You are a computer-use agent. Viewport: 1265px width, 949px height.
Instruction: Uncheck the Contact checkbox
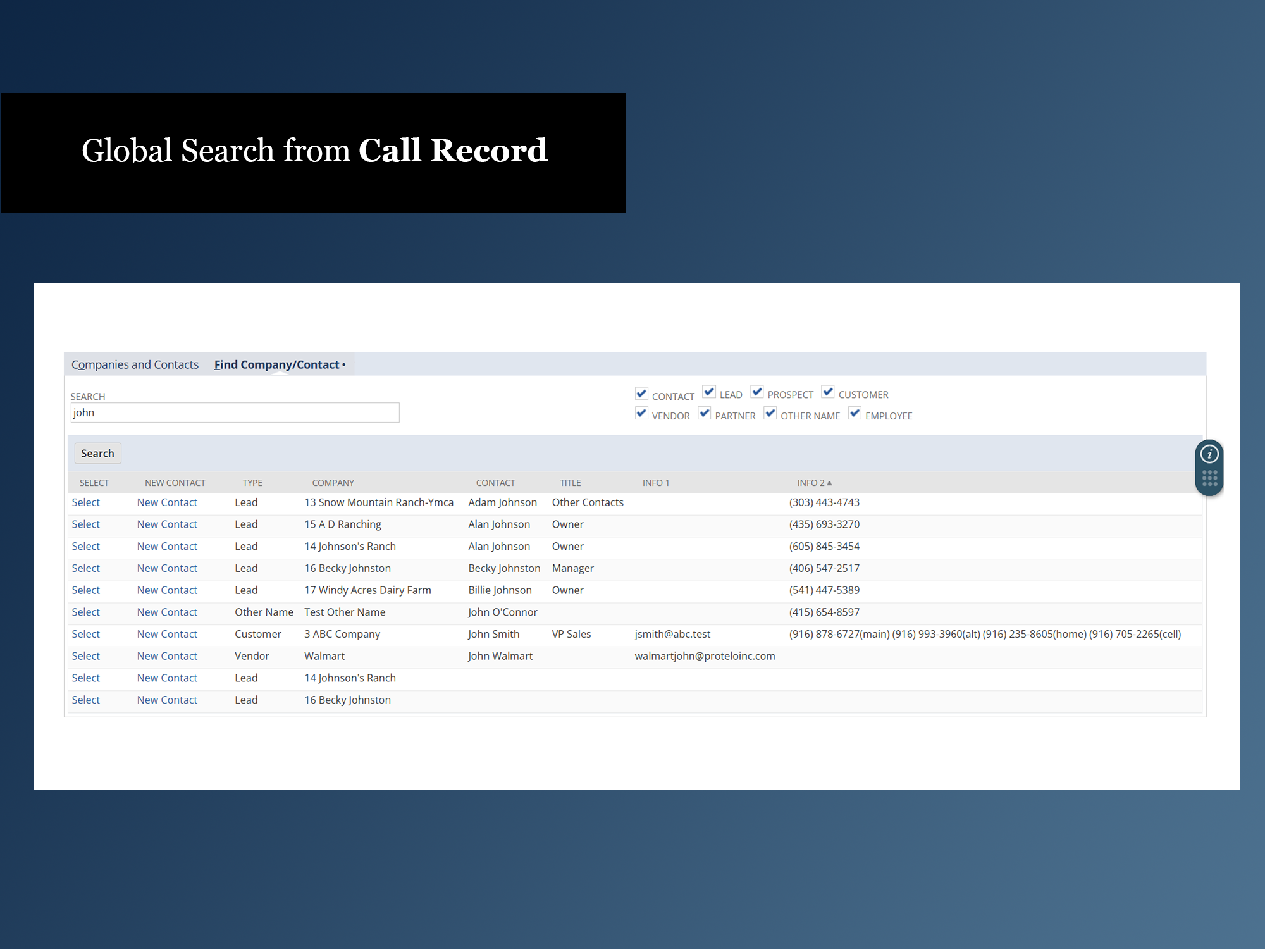(641, 394)
